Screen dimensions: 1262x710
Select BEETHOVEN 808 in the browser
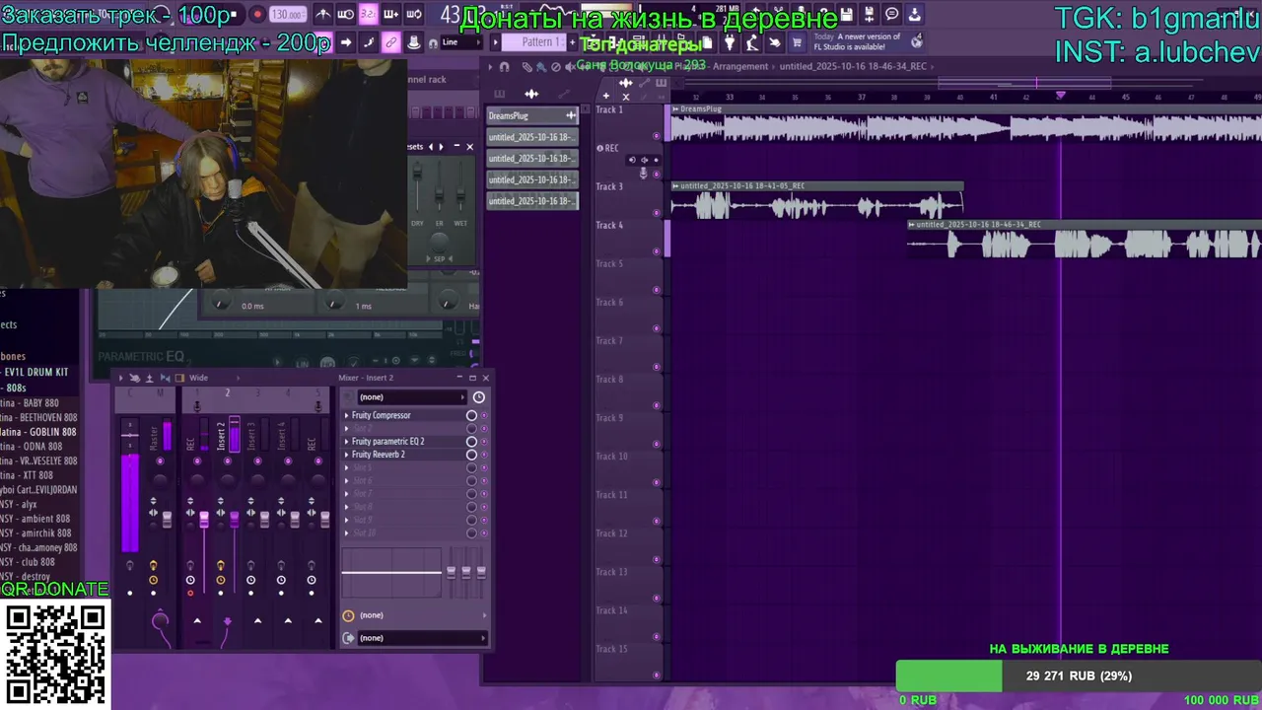pyautogui.click(x=38, y=417)
